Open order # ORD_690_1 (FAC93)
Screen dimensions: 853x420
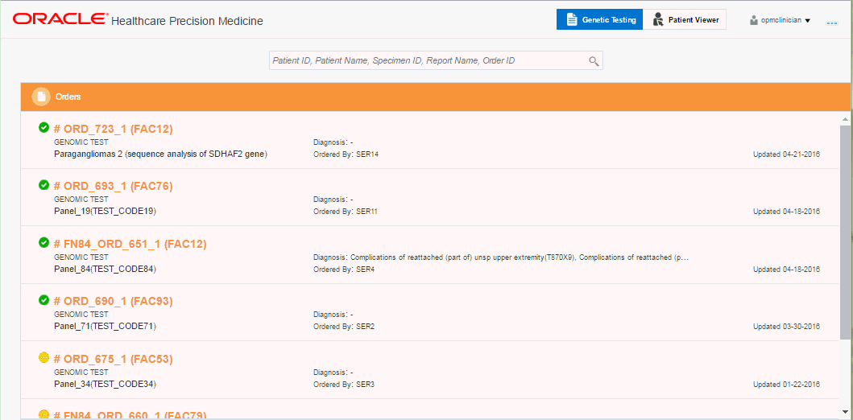113,301
